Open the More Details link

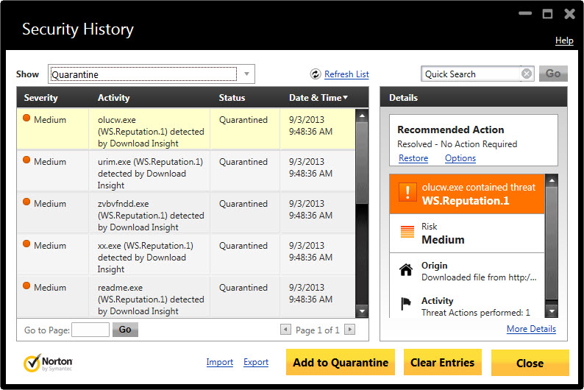[x=531, y=329]
